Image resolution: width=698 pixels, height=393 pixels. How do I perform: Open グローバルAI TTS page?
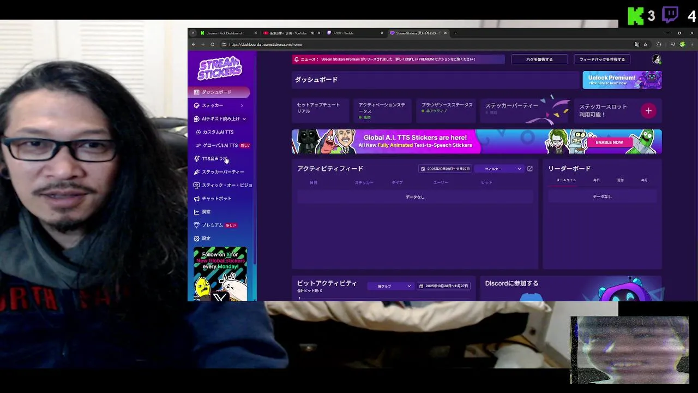point(220,145)
